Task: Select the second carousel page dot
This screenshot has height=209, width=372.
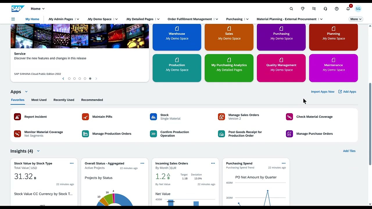Action: pos(74,79)
